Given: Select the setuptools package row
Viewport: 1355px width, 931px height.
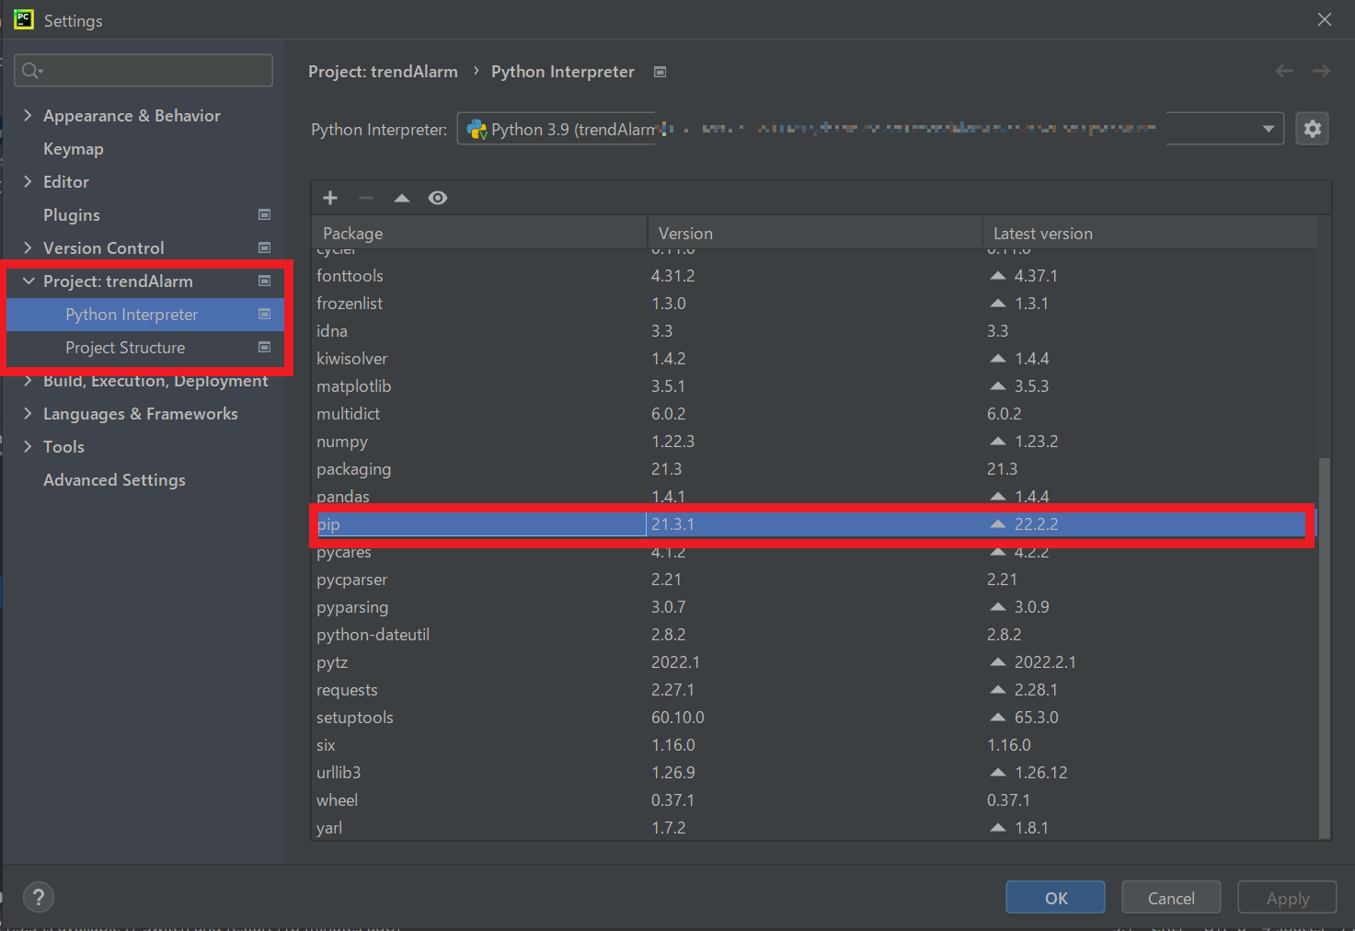Looking at the screenshot, I should (x=814, y=718).
